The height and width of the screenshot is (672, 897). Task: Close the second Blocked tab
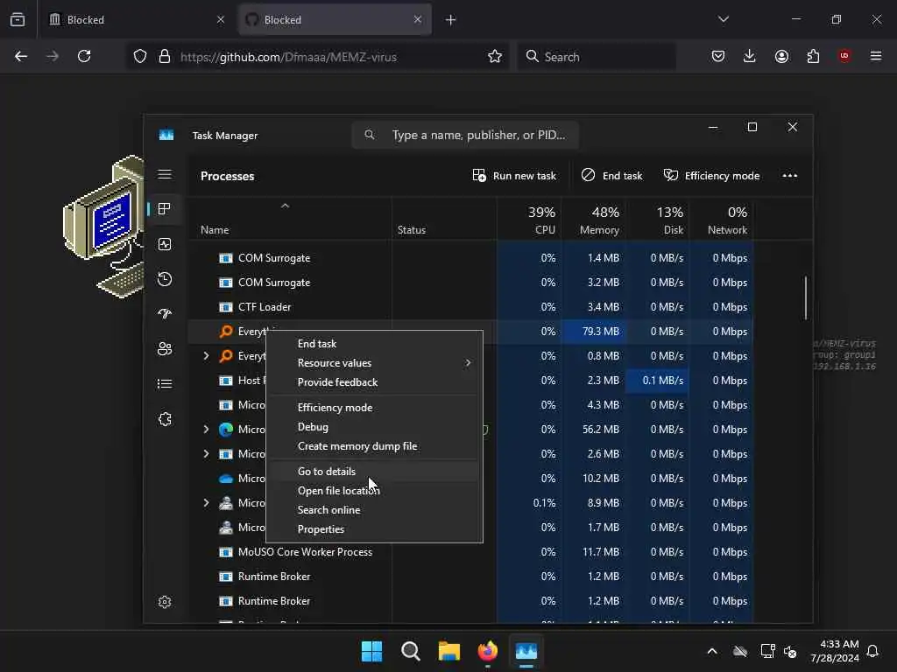tap(418, 19)
